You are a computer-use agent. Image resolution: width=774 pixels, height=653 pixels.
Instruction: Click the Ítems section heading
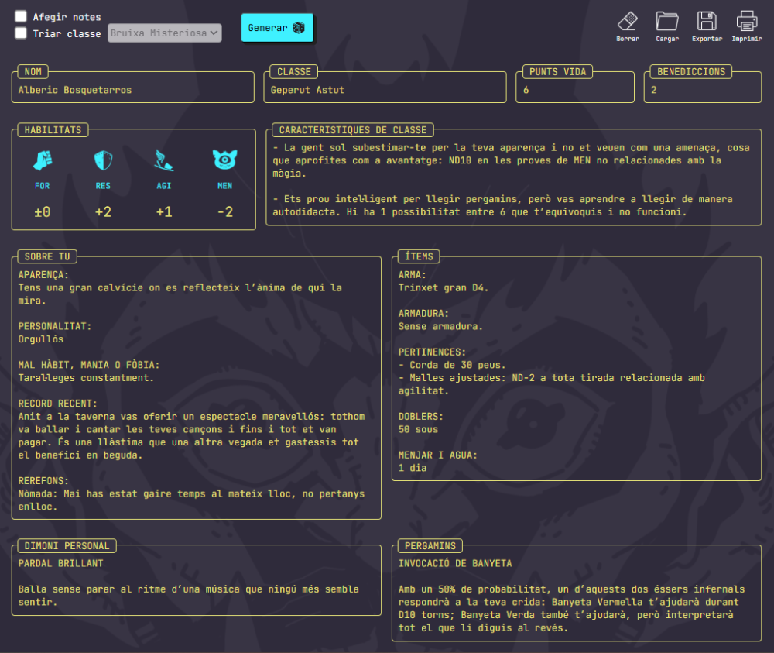[420, 256]
